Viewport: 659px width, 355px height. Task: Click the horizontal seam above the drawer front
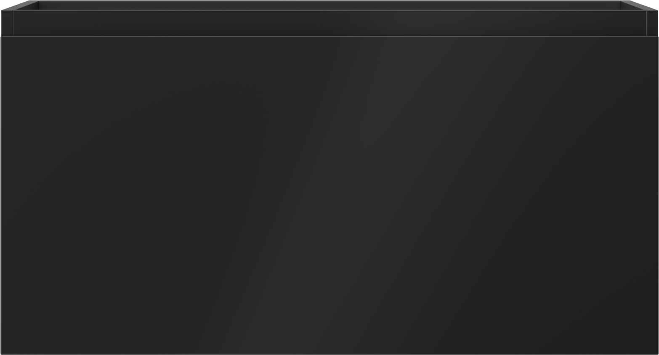point(329,37)
